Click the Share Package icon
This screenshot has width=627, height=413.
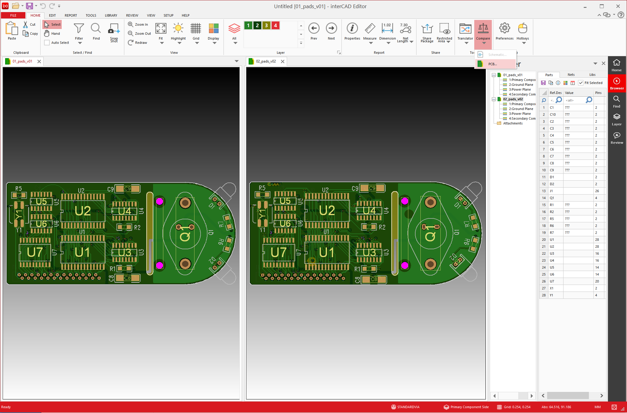427,29
